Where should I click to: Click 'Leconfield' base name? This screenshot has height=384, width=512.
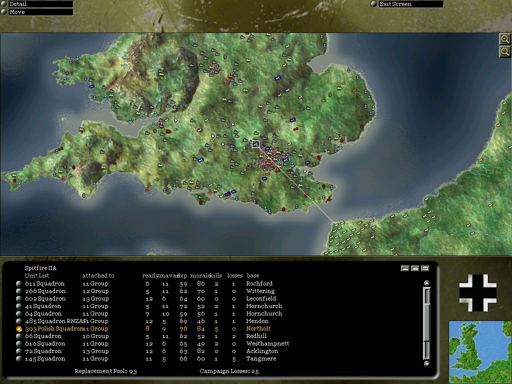click(261, 298)
